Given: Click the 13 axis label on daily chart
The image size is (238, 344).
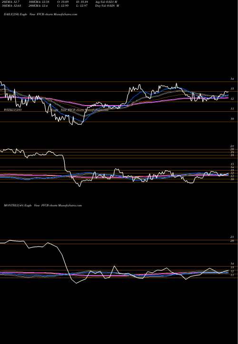Looking at the screenshot, I should coord(232,89).
